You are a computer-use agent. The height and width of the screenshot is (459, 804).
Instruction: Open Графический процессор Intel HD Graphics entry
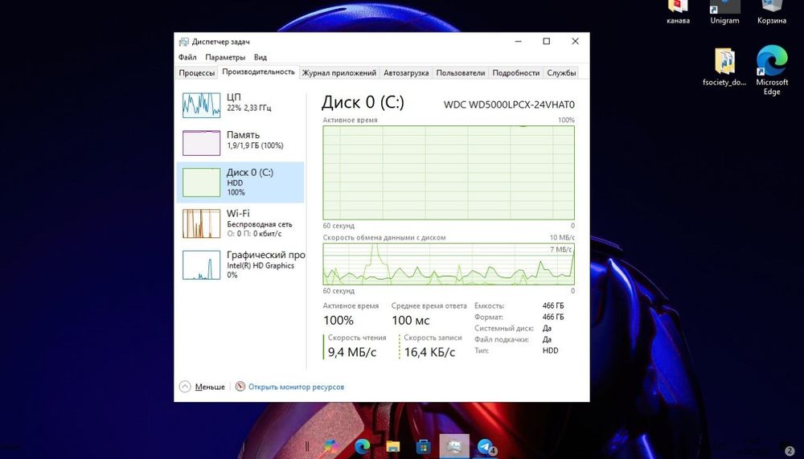tap(240, 265)
